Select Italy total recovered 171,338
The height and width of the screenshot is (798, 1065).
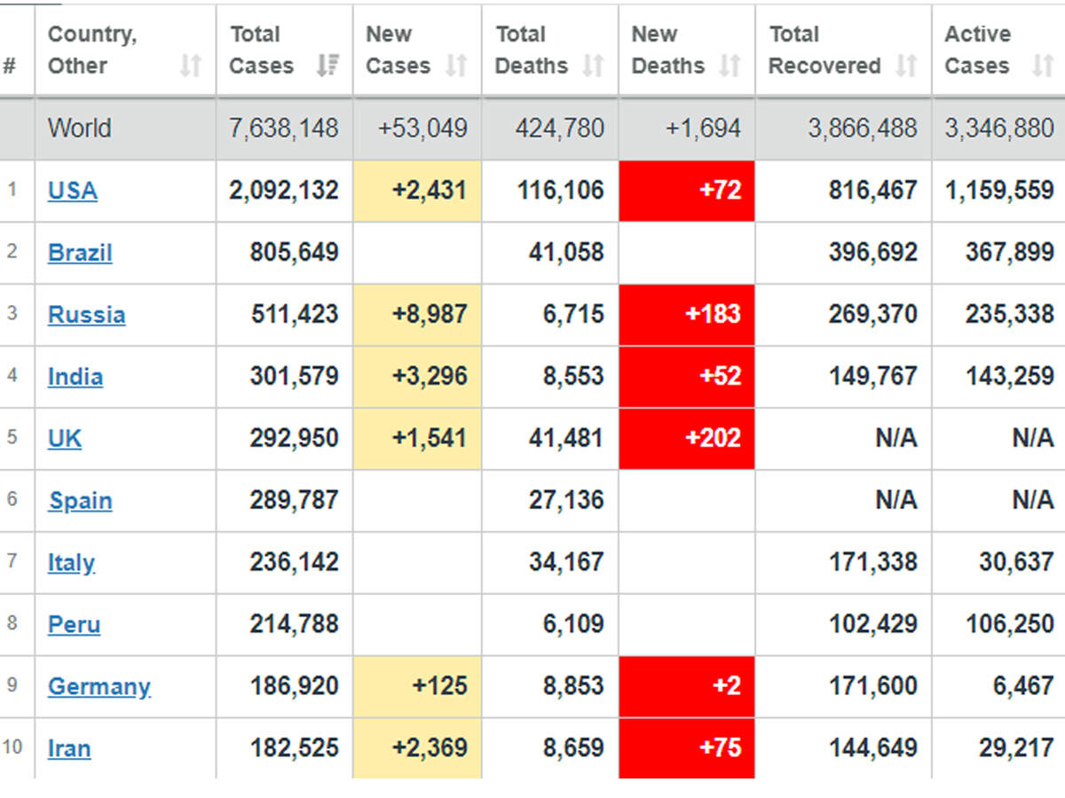(873, 563)
